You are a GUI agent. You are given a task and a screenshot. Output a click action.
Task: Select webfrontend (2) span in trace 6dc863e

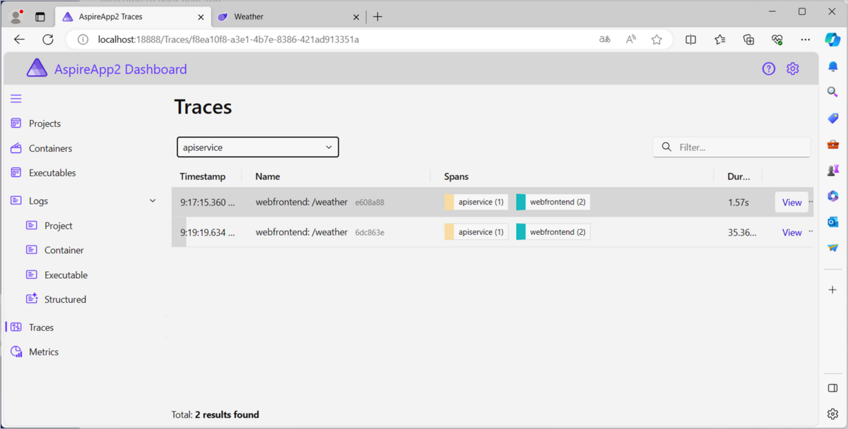pyautogui.click(x=553, y=231)
